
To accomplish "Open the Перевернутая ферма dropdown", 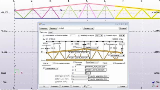I will (x=99, y=36).
